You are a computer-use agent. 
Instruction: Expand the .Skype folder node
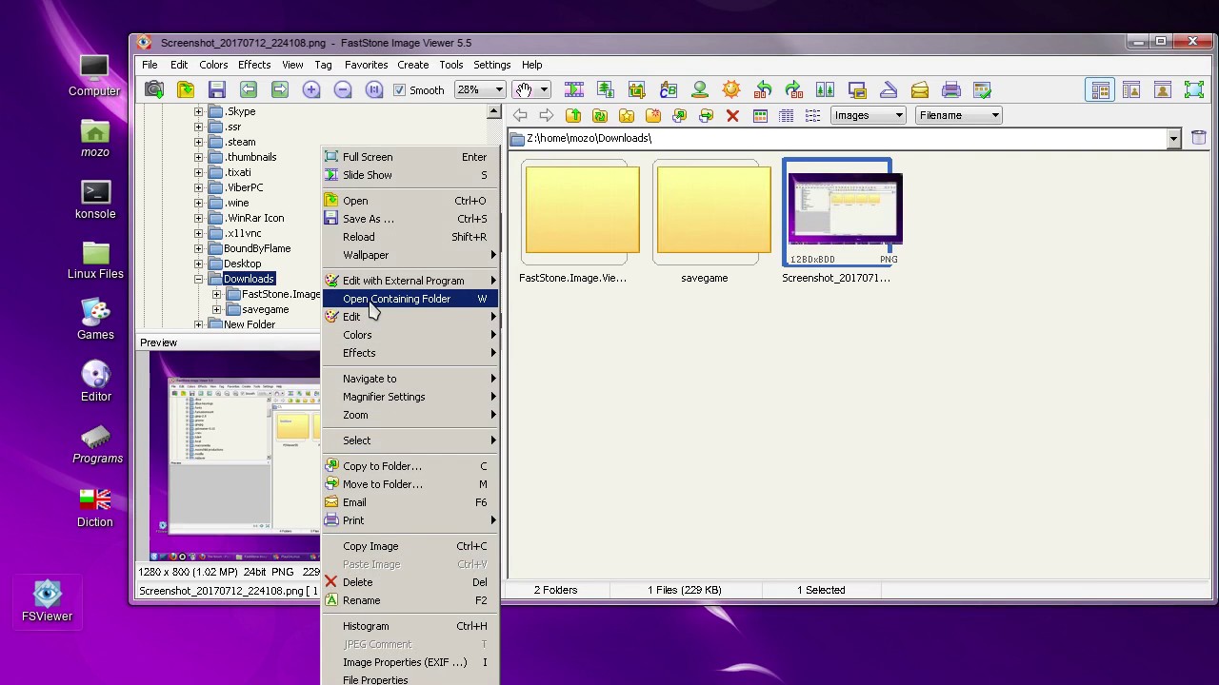click(x=198, y=111)
